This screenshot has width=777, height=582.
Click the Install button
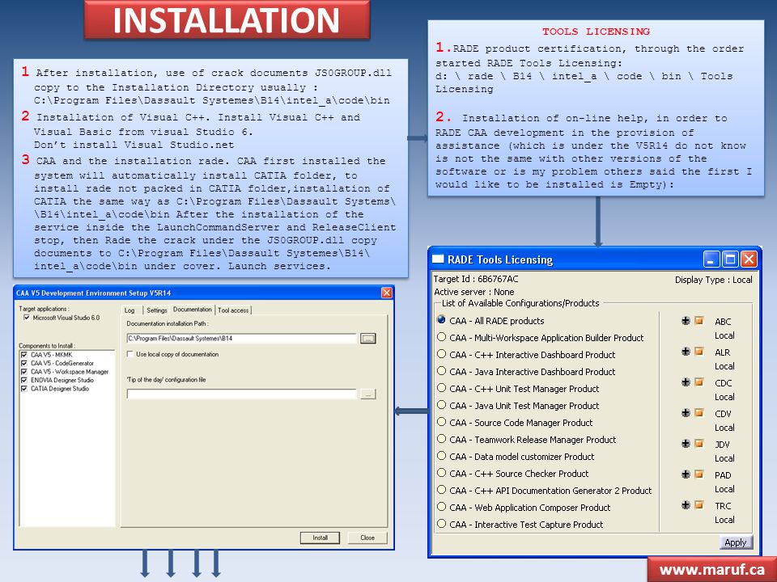click(x=321, y=538)
